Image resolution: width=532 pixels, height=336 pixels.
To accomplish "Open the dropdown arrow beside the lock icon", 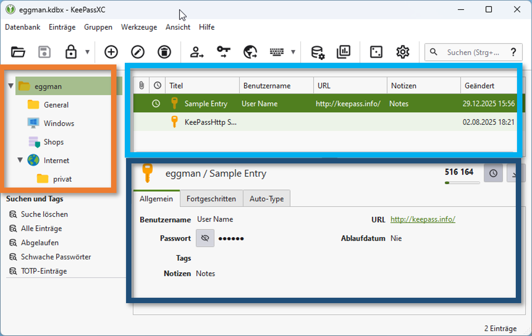I will (x=87, y=52).
